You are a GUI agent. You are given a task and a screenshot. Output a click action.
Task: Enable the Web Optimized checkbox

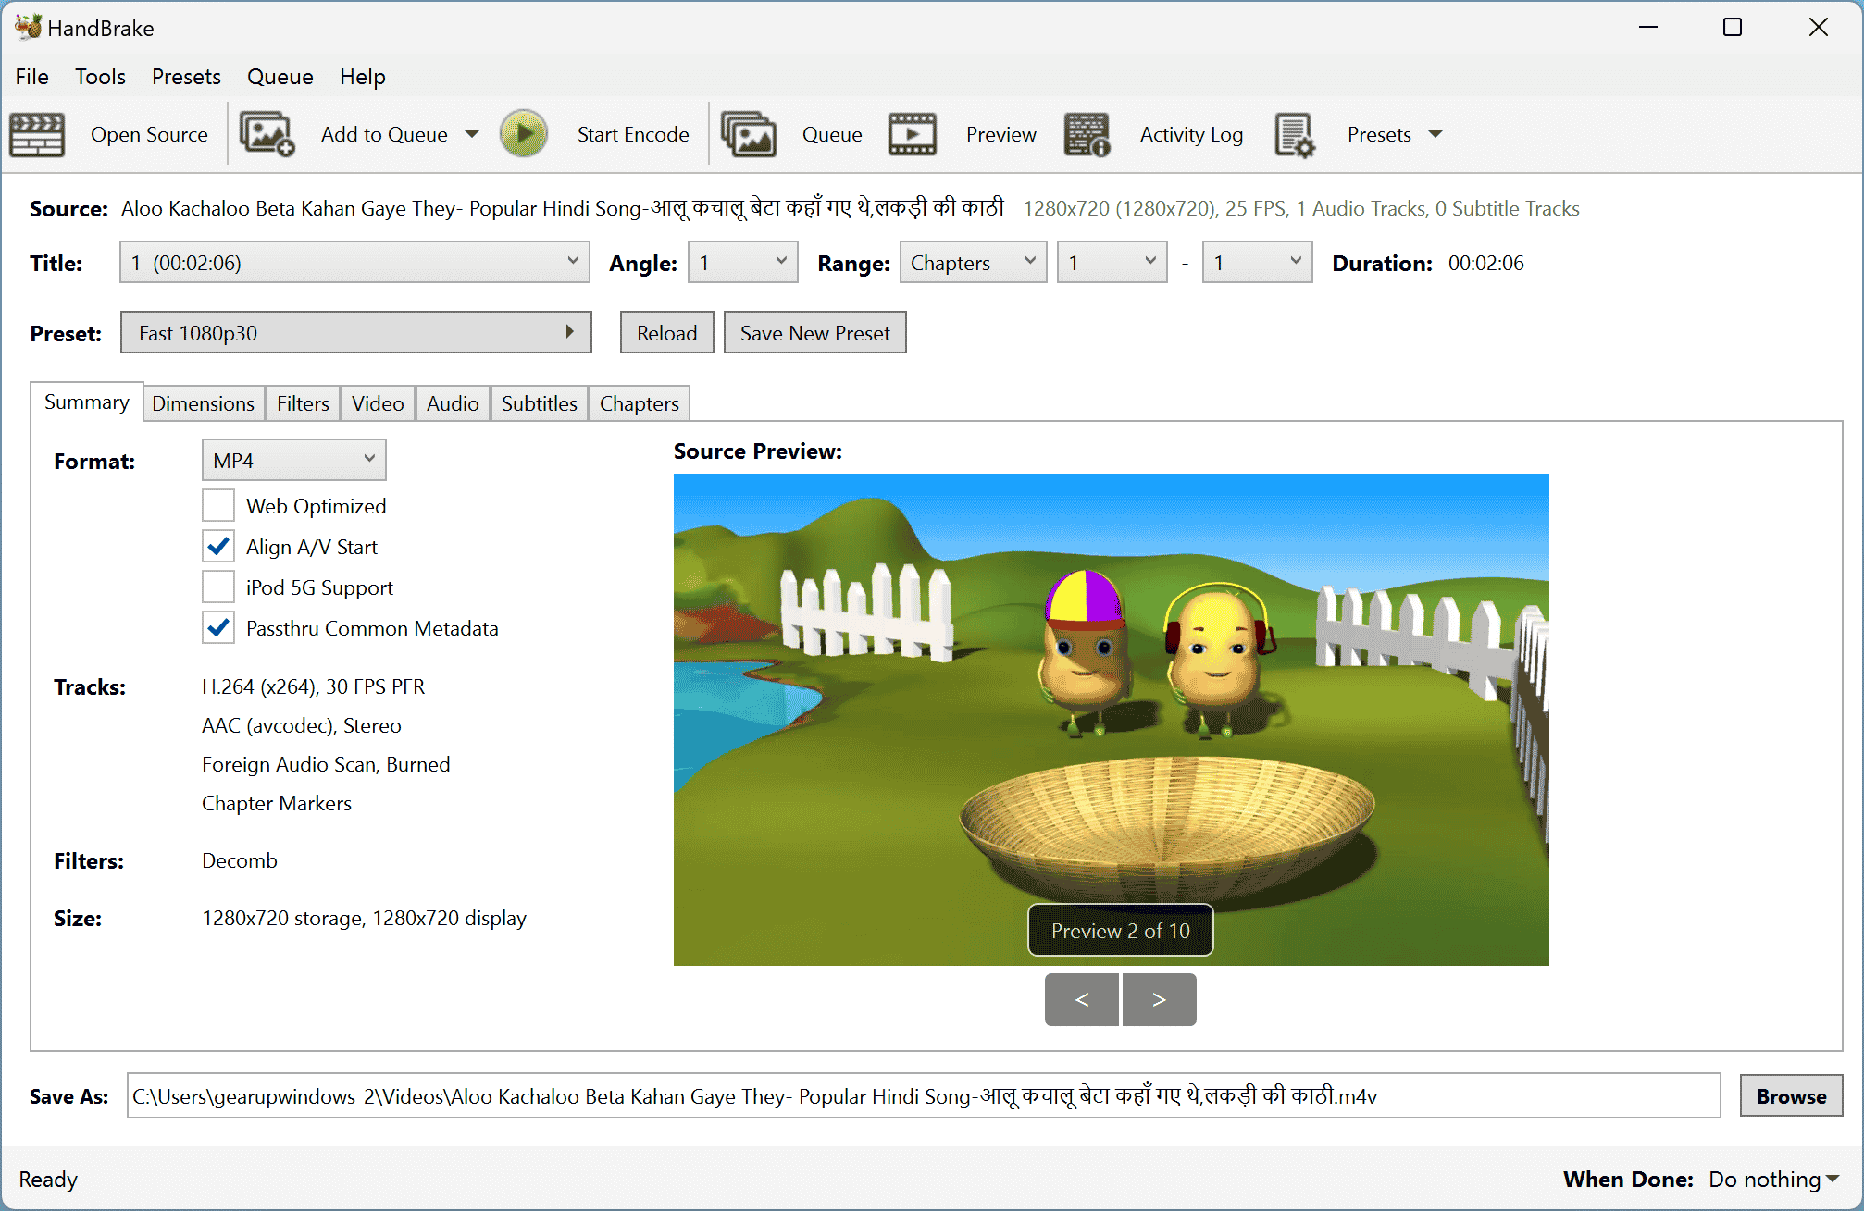pyautogui.click(x=218, y=506)
